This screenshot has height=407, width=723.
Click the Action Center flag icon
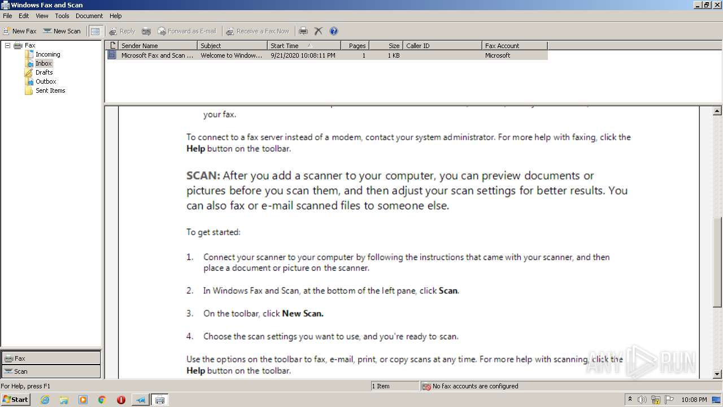click(x=669, y=400)
